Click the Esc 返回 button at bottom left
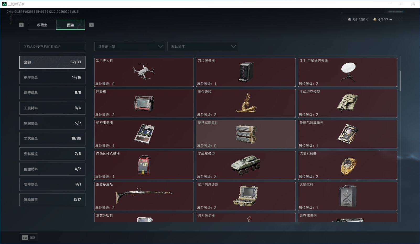420x244 pixels. pyautogui.click(x=28, y=237)
